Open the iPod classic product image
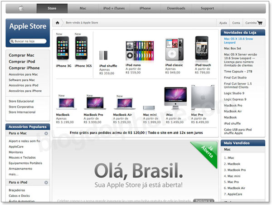This screenshot has height=205, width=272. tap(175, 49)
